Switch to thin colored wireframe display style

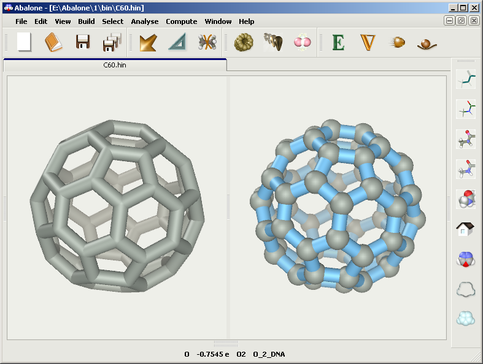(466, 109)
